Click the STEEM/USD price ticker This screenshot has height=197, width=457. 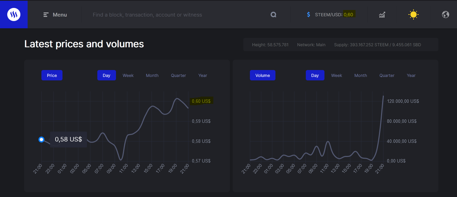pos(334,15)
